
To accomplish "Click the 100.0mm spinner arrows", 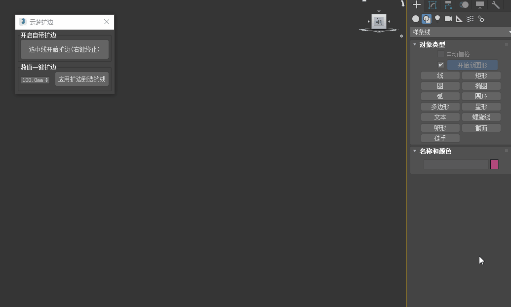I will [47, 80].
